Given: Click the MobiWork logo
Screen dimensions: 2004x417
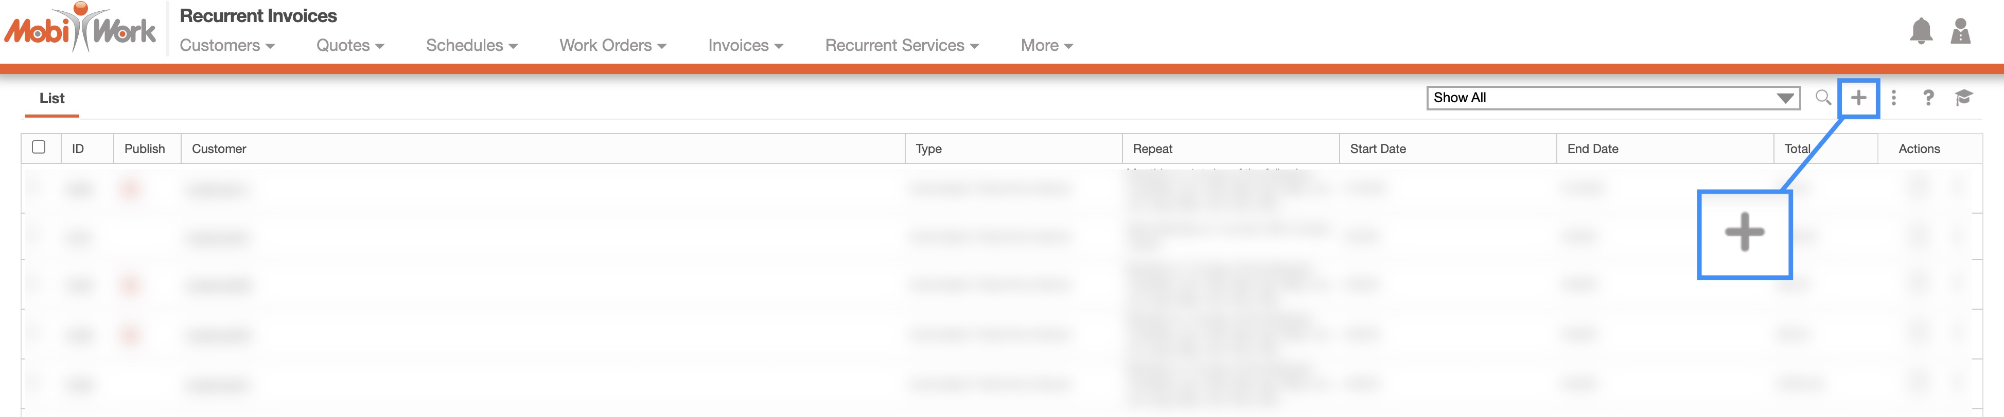Looking at the screenshot, I should click(80, 29).
